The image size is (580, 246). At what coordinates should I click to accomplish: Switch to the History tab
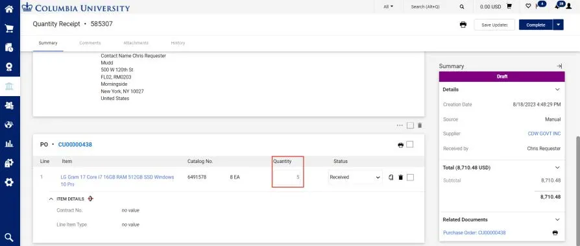click(178, 43)
